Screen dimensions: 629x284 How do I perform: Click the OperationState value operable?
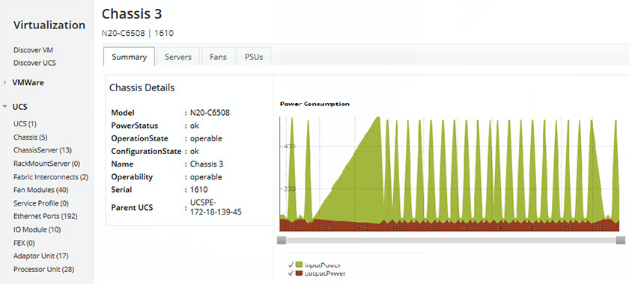click(x=206, y=138)
